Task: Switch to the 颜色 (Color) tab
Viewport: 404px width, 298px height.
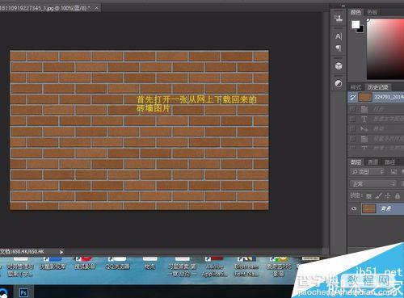Action: 356,12
